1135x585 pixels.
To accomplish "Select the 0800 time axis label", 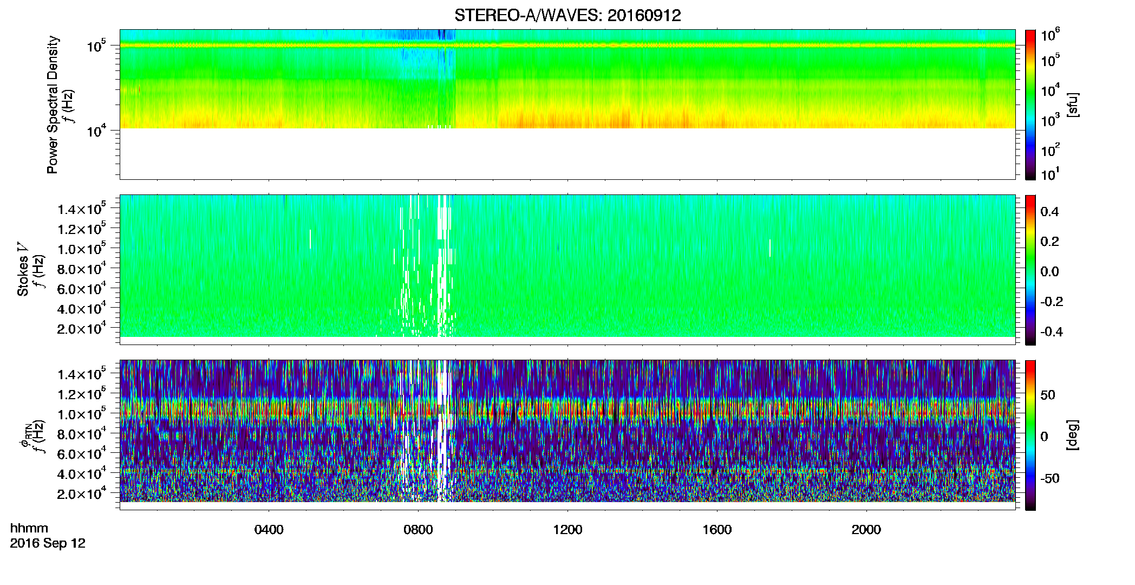I will point(418,530).
